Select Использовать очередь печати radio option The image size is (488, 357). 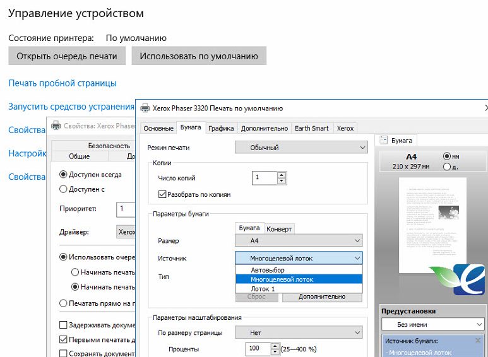tap(63, 257)
